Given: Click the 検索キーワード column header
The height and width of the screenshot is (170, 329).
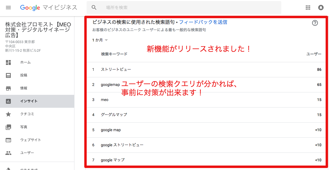Looking at the screenshot, I should 114,54.
